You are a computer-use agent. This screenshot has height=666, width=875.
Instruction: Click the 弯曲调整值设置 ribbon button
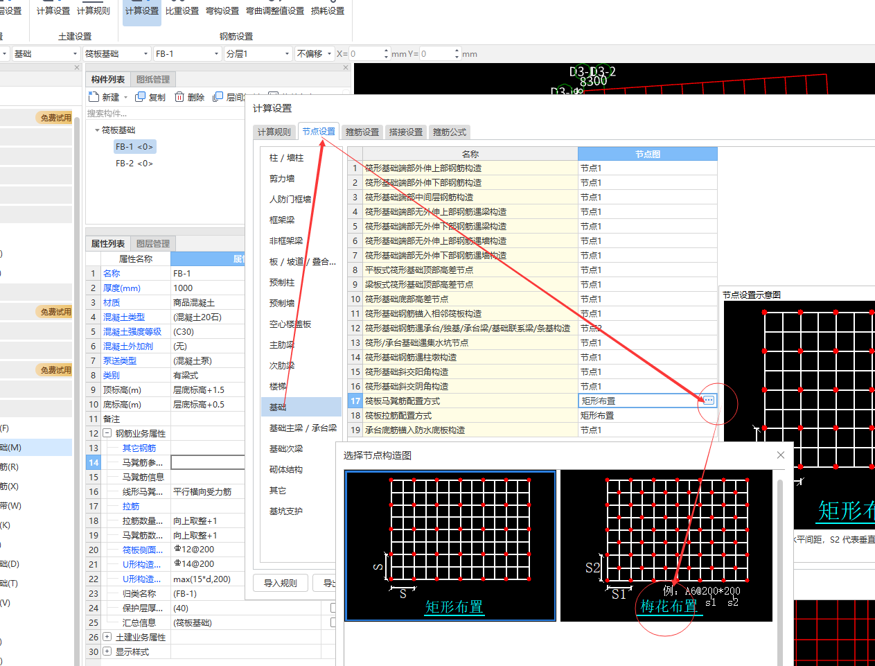(275, 11)
